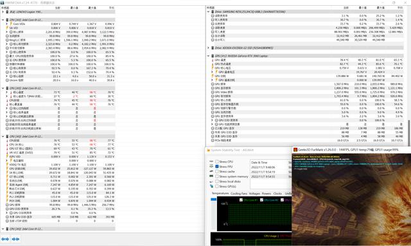
Task: Click the 2022/11/7 9:54:19 log entry
Action: (263, 171)
